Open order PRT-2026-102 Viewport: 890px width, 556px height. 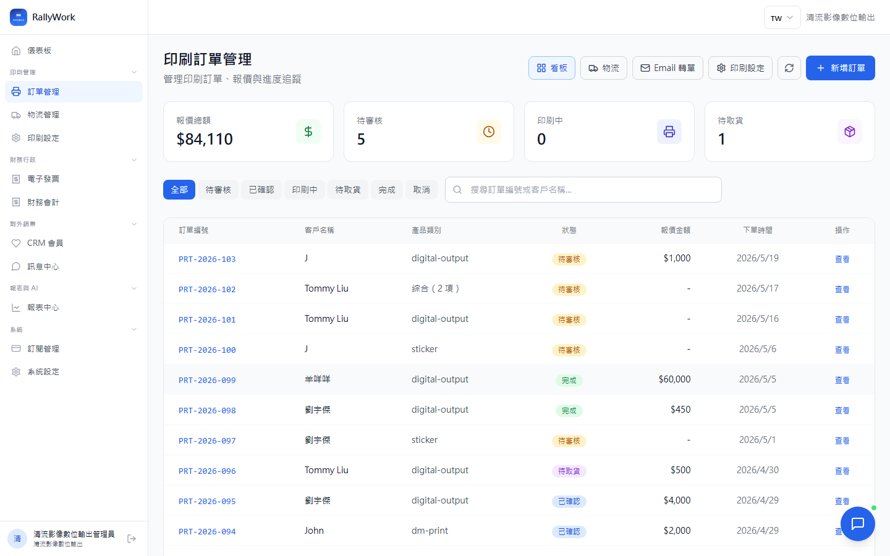pyautogui.click(x=207, y=290)
